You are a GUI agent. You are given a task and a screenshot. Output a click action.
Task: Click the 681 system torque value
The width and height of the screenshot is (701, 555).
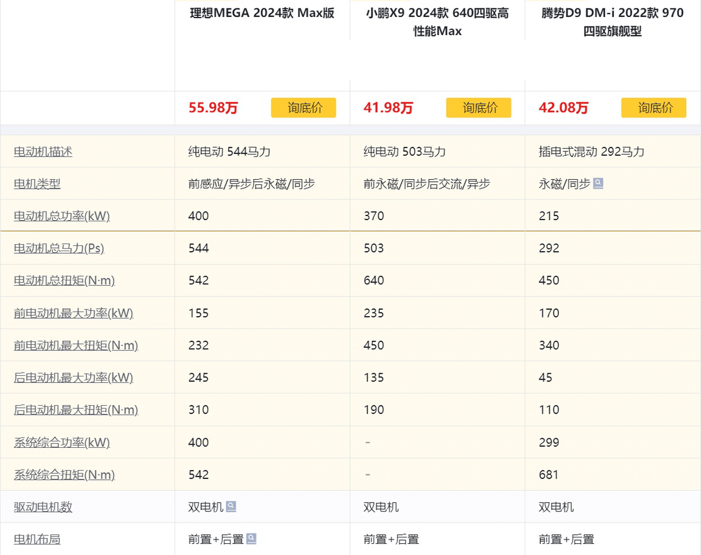coord(549,475)
